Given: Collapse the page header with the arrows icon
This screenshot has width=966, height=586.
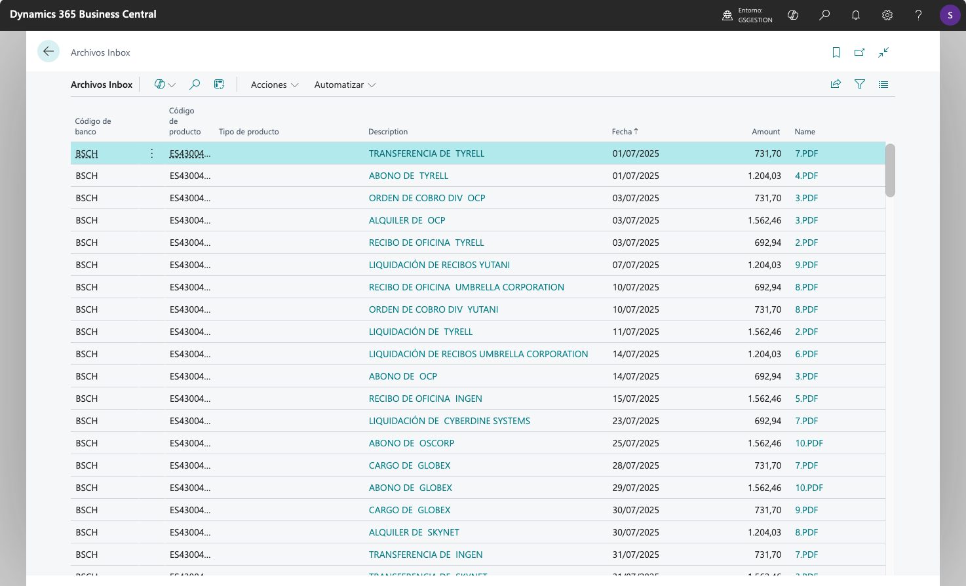Looking at the screenshot, I should coord(883,52).
